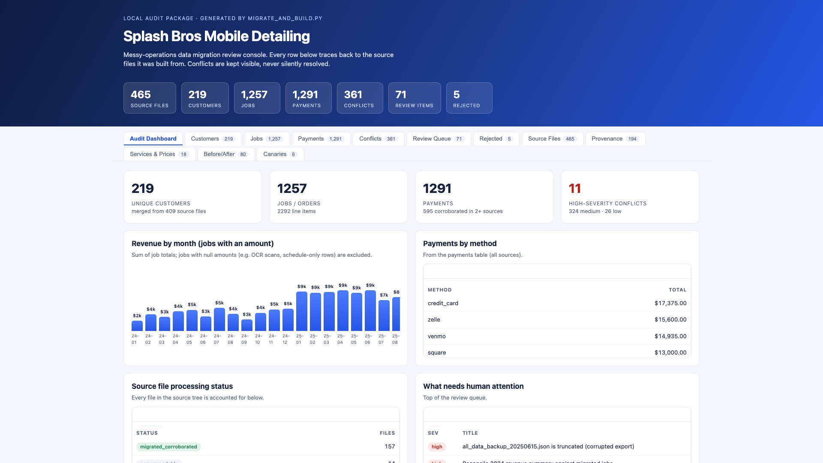
Task: Click the FILES column header
Action: 387,433
